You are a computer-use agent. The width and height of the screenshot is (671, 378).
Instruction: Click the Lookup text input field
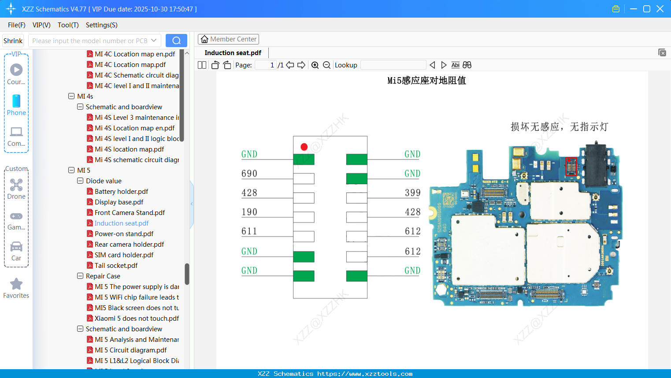[393, 65]
